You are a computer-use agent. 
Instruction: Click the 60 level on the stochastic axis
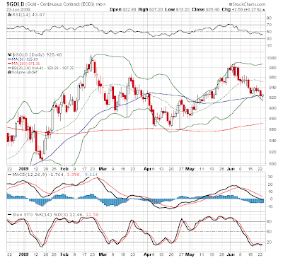click(270, 232)
